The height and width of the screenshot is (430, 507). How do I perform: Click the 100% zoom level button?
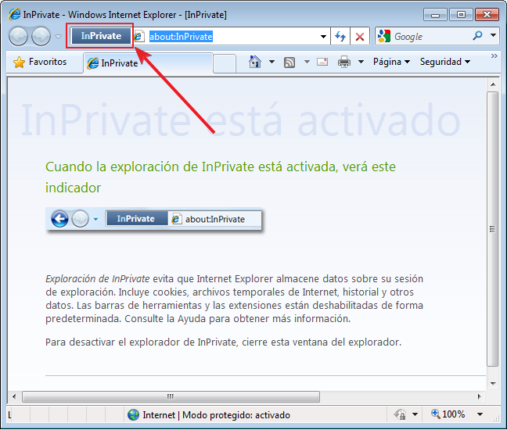point(448,414)
